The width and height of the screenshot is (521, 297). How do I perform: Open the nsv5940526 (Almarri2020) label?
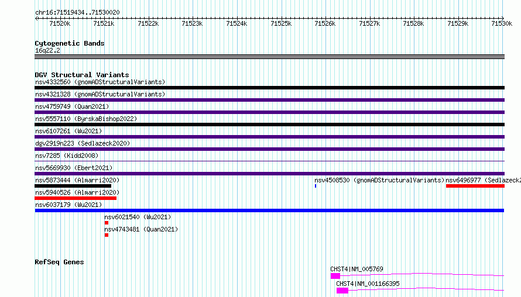coord(77,192)
